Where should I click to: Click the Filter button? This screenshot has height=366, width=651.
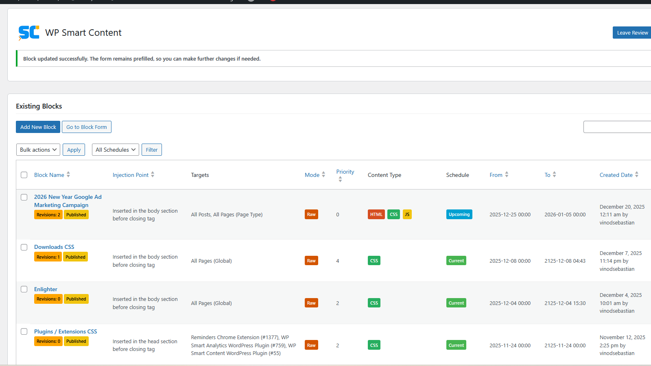pos(152,150)
